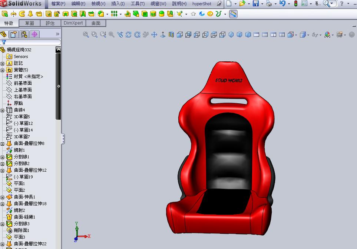
Task: Click the Rebuild traffic light icon
Action: tap(296, 3)
